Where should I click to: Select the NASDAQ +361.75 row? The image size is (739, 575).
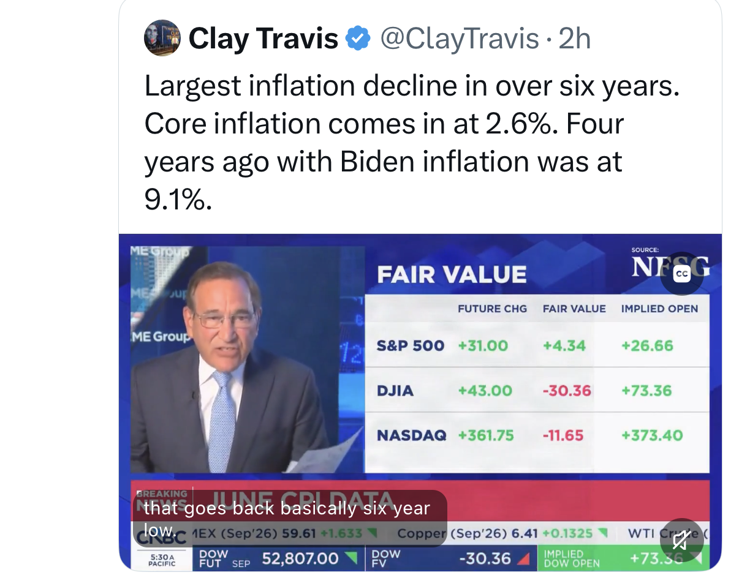coord(537,435)
